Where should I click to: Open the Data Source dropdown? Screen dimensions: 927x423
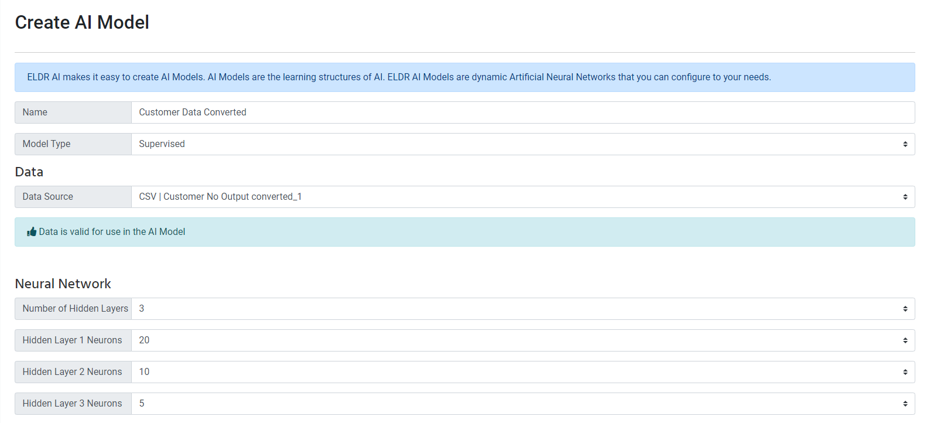pos(522,197)
